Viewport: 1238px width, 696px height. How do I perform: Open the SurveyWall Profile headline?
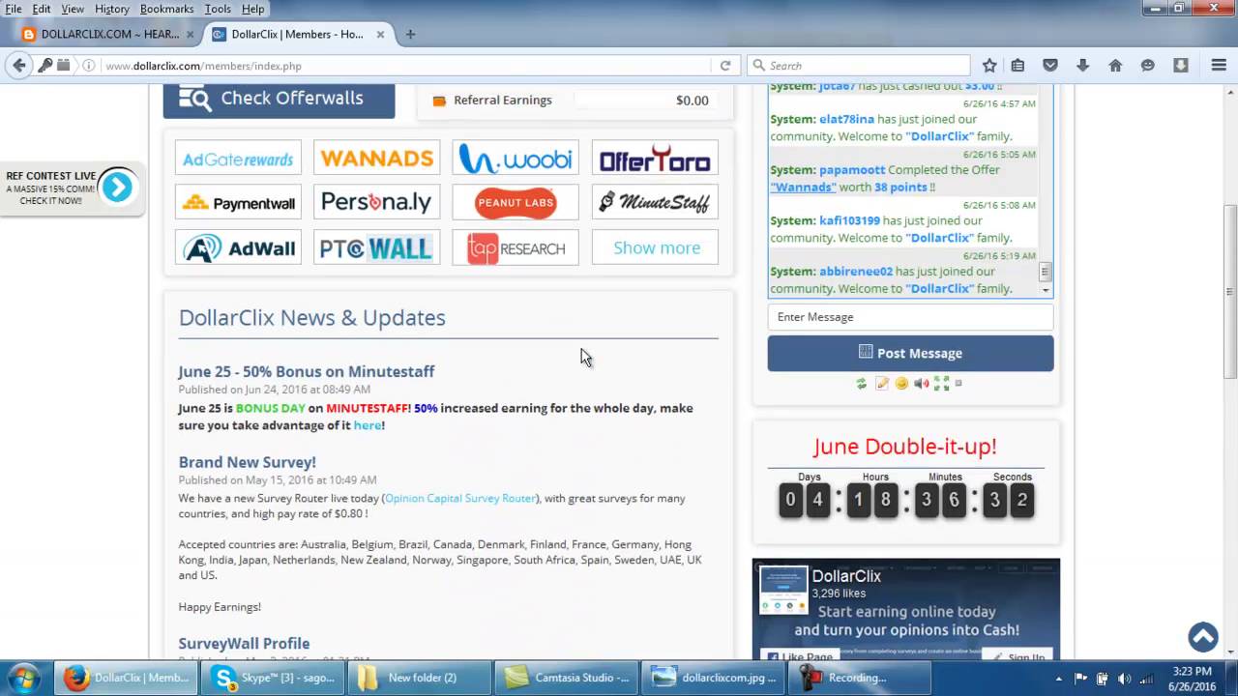click(244, 644)
